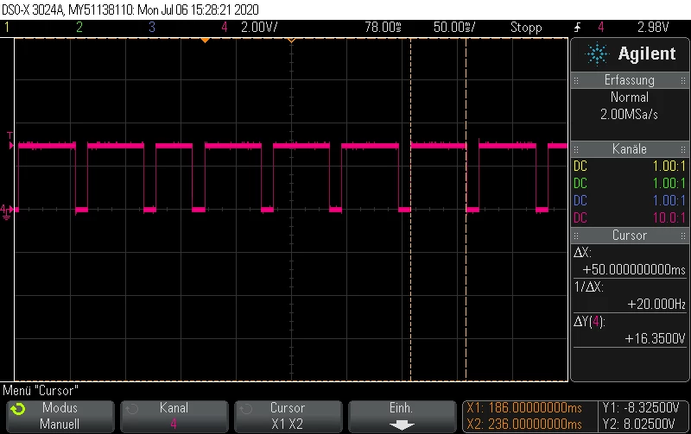Viewport: 691px width, 434px height.
Task: Click the green rotary icon on Modus
Action: pos(18,409)
